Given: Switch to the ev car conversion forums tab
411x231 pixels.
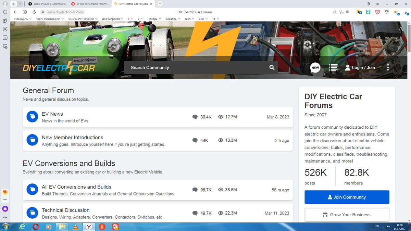Looking at the screenshot, I should (90, 4).
